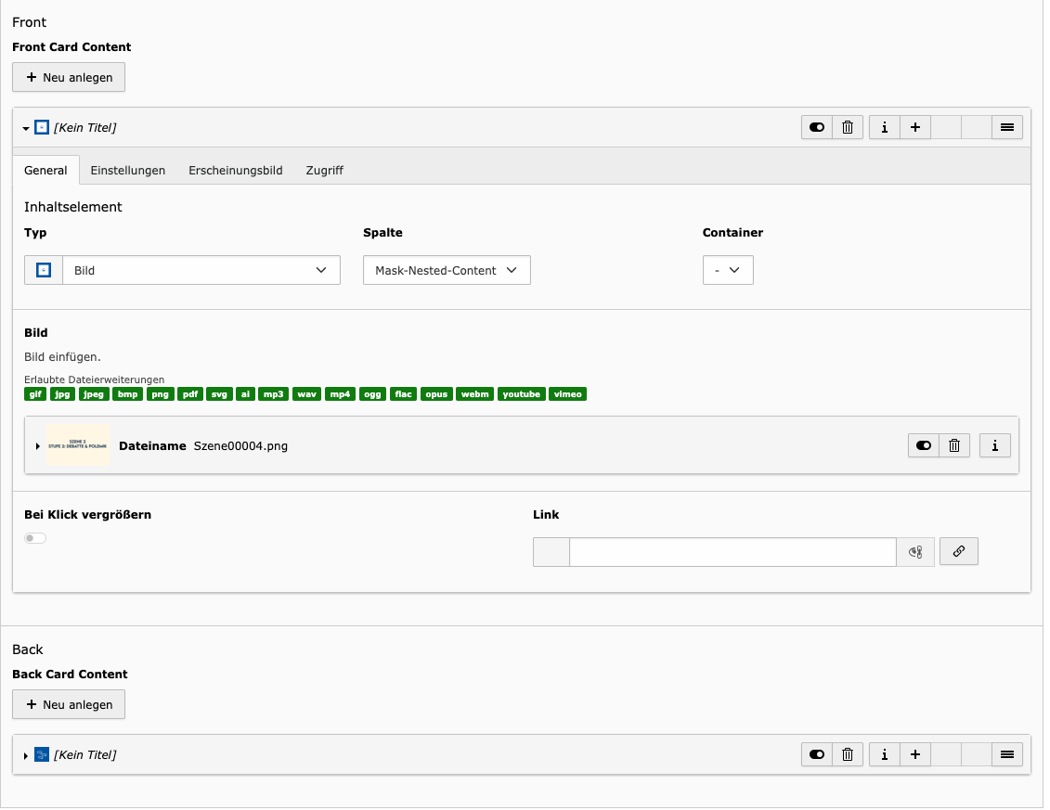The image size is (1050, 810).
Task: Click the Szene00004.png thumbnail preview
Action: tap(78, 446)
